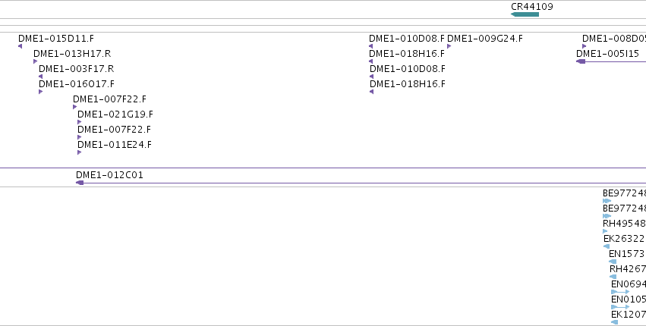Viewport: 646px width, 326px height.
Task: Select the blue EK26322 EST arrow glyph
Action: point(607,246)
